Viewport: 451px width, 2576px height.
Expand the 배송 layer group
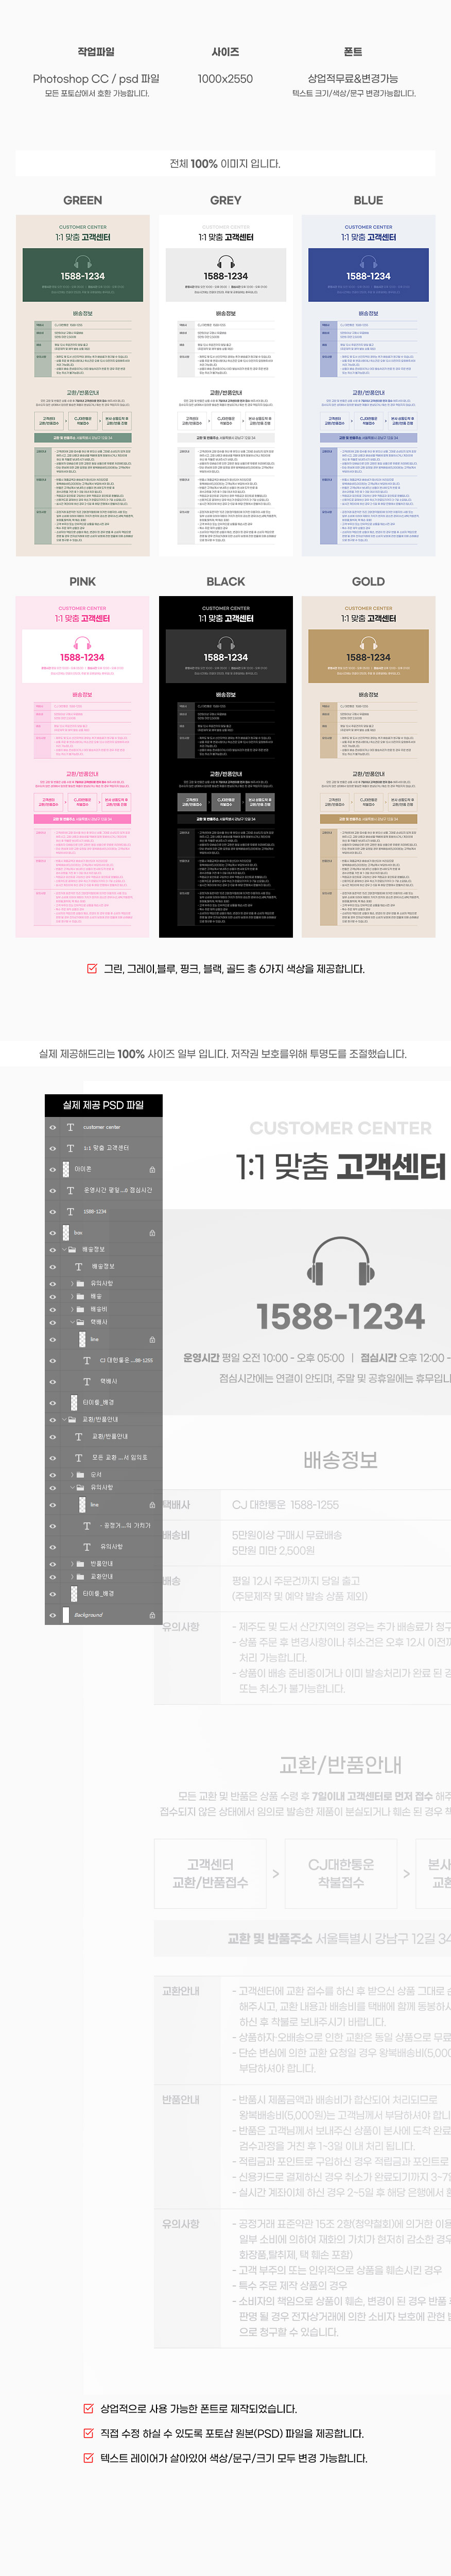[72, 1296]
